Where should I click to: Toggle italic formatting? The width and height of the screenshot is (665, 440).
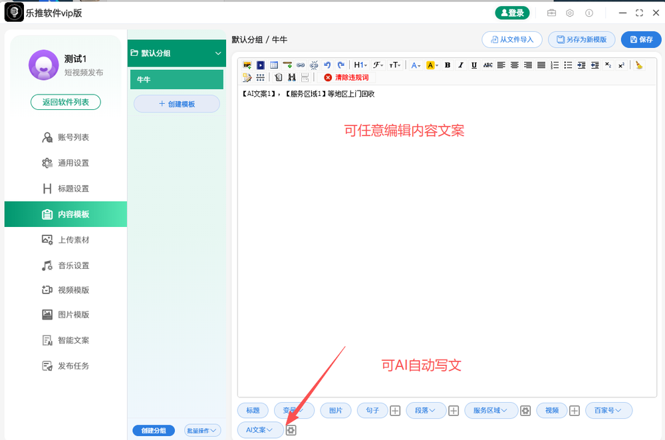(461, 65)
